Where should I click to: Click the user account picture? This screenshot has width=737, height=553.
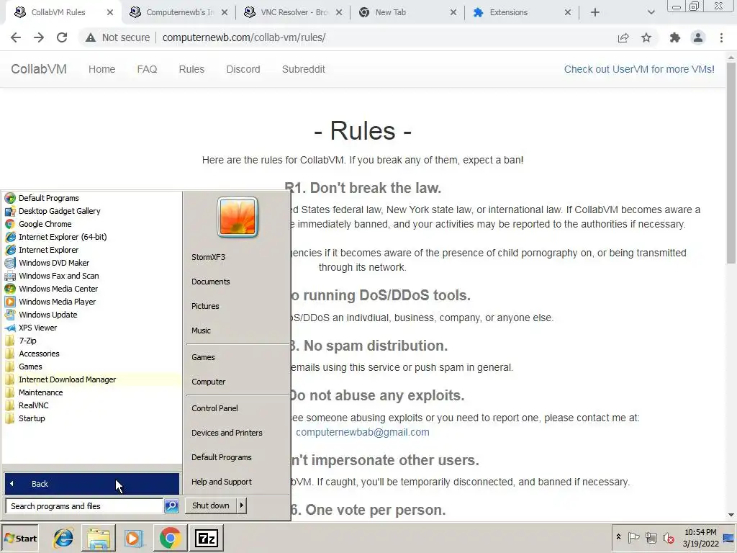(x=238, y=217)
